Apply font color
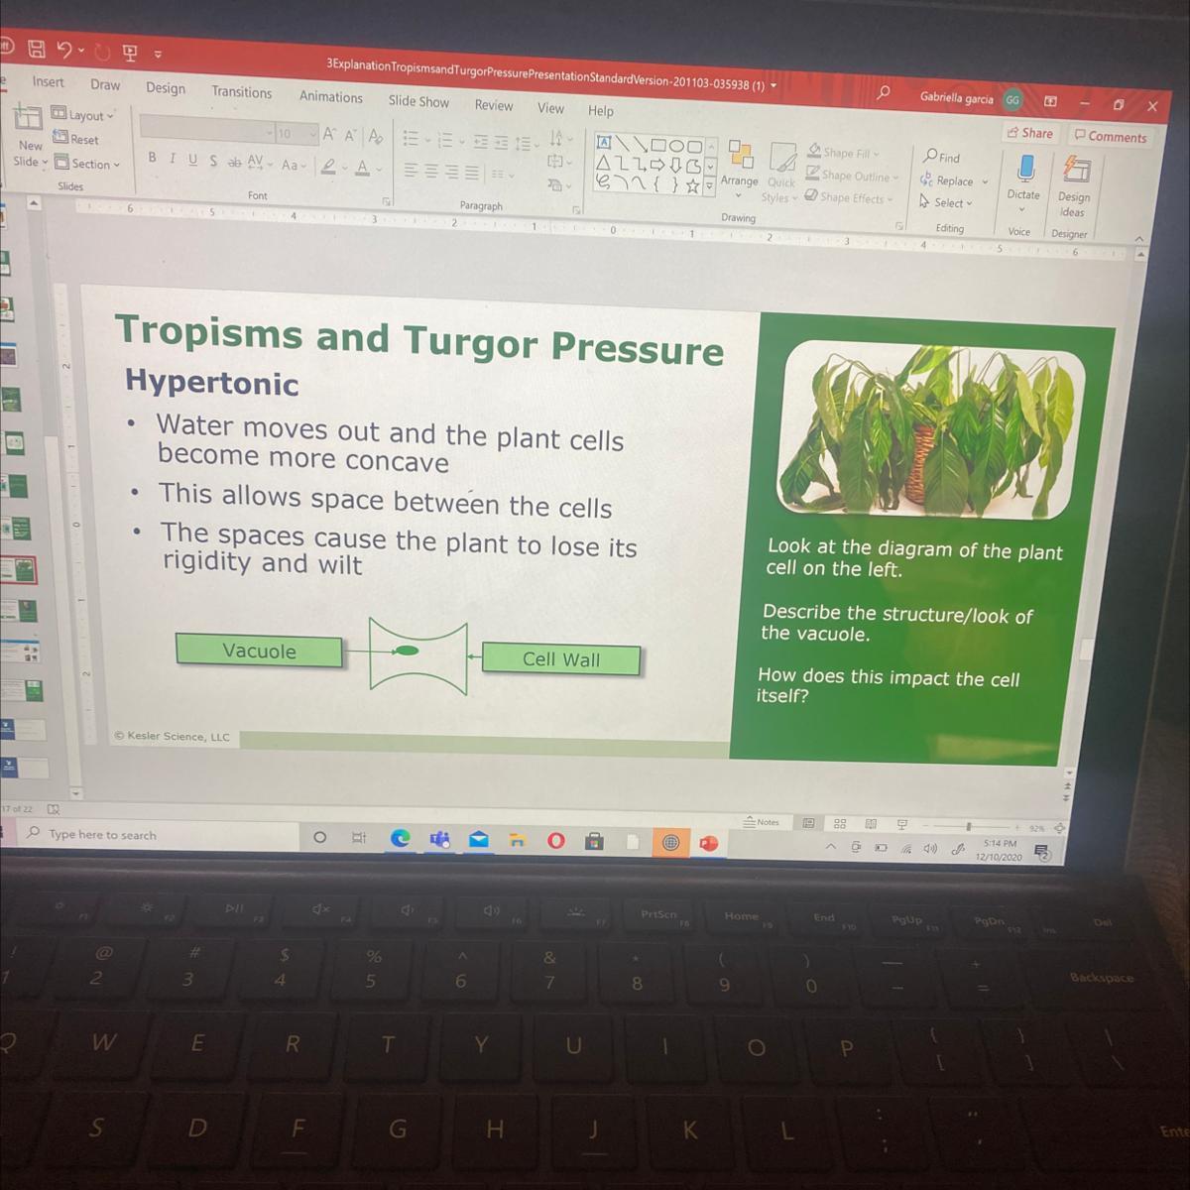Screen dimensions: 1190x1190 [x=364, y=169]
